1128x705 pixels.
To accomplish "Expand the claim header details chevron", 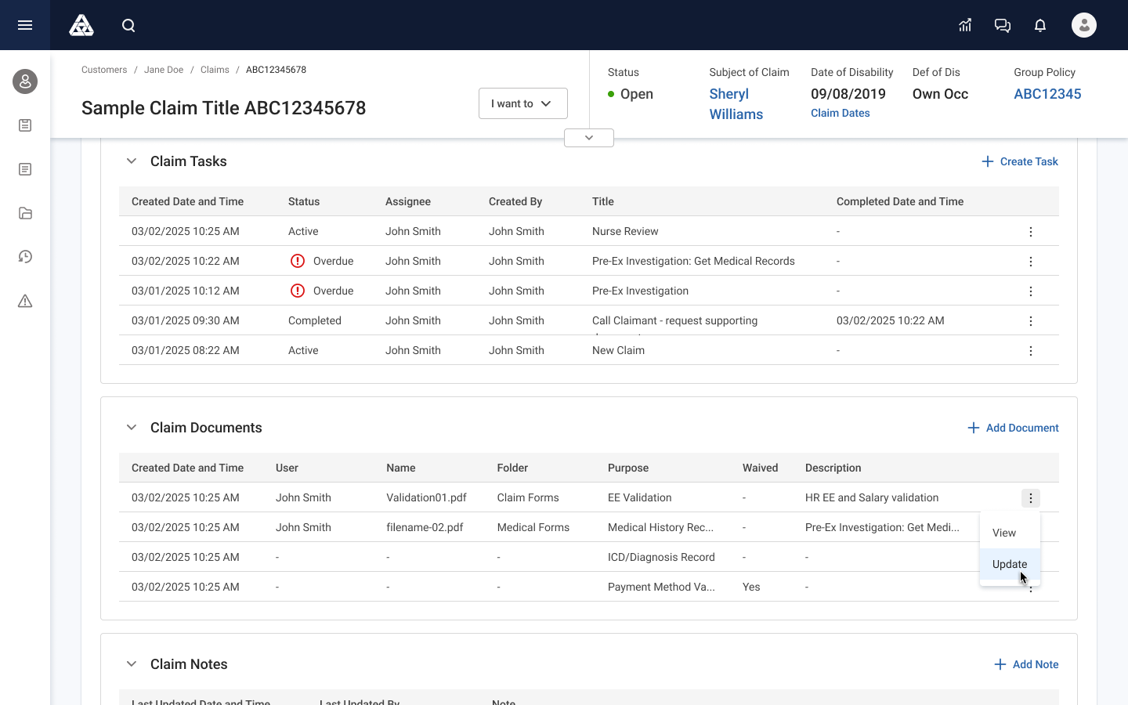I will (x=589, y=138).
